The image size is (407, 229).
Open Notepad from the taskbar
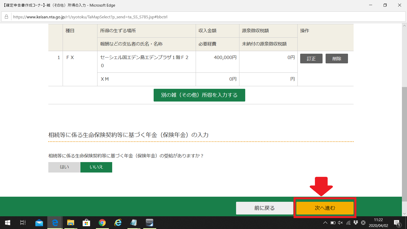pos(134,223)
